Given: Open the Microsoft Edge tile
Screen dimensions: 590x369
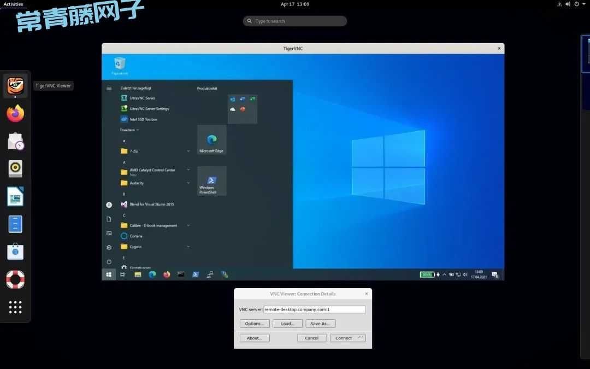Looking at the screenshot, I should (212, 140).
